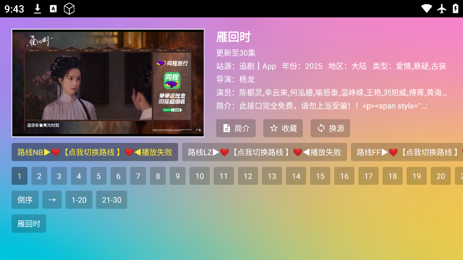463x260 pixels.
Task: Play episode 17
Action: click(x=368, y=176)
